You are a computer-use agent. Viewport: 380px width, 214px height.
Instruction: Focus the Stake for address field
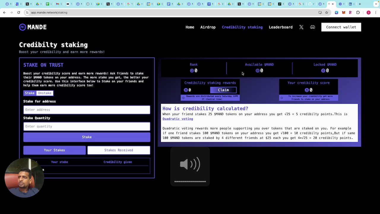[87, 110]
